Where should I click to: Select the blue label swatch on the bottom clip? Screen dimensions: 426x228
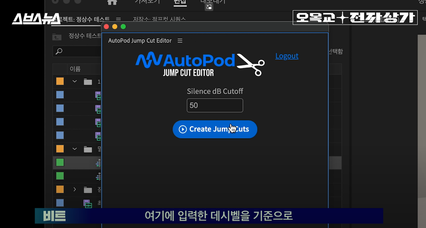60,203
